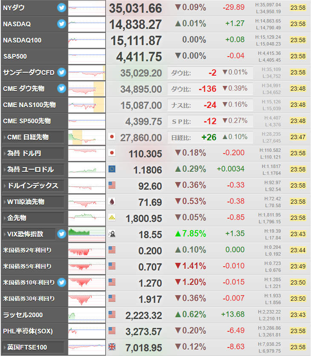Open the CME NAS100先物 mini chart
The image size is (311, 356).
coord(87,105)
